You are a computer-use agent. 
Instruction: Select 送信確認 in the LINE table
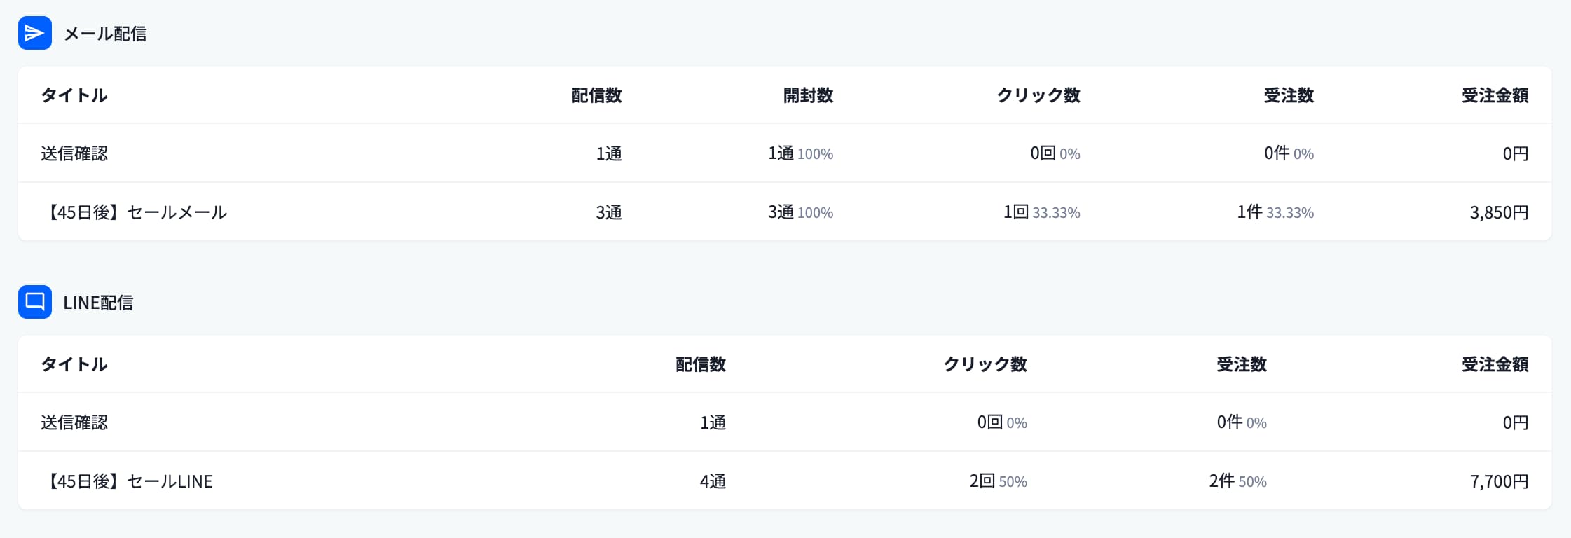click(x=74, y=422)
